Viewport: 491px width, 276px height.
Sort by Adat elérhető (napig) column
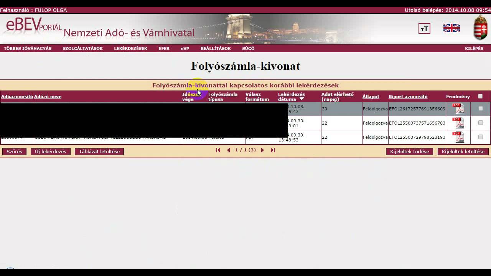338,97
